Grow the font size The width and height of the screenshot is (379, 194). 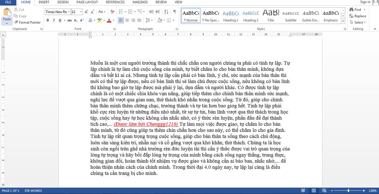[87, 12]
